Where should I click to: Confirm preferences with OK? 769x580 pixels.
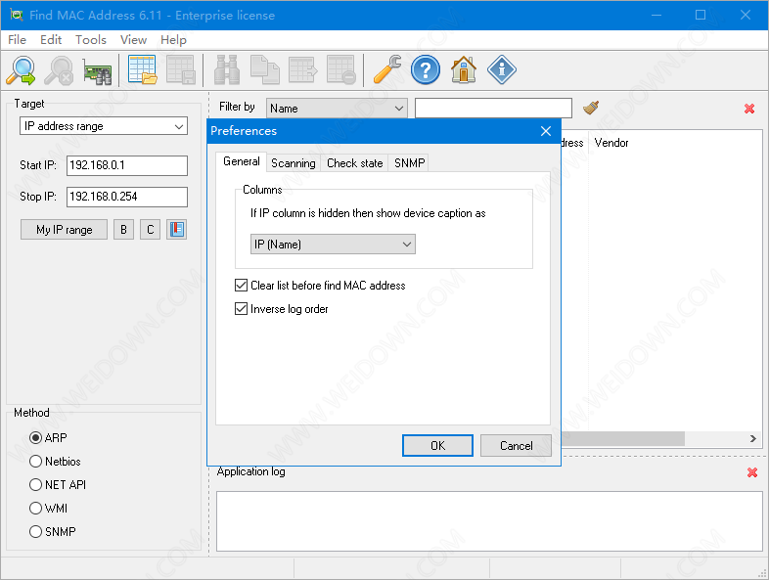point(438,446)
